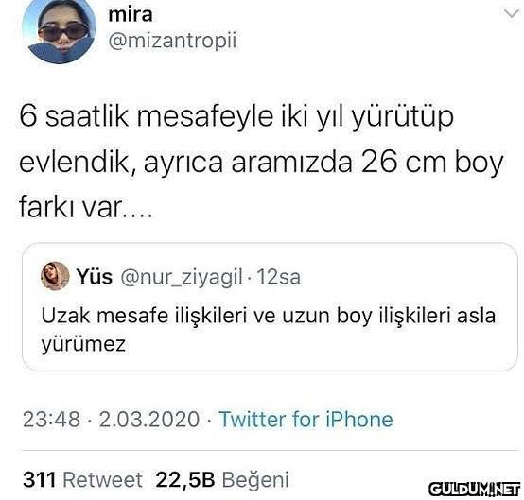Viewport: 524px width, 500px height.
Task: Click the word yürümez in quoted tweet
Action: pyautogui.click(x=83, y=345)
